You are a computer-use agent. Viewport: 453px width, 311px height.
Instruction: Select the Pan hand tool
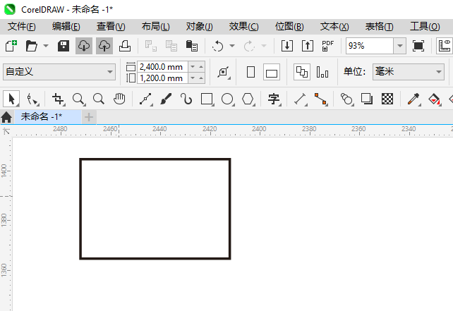point(119,99)
